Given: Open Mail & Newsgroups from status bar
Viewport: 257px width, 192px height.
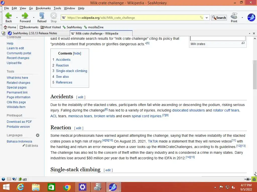Looking at the screenshot, I should (9, 179).
